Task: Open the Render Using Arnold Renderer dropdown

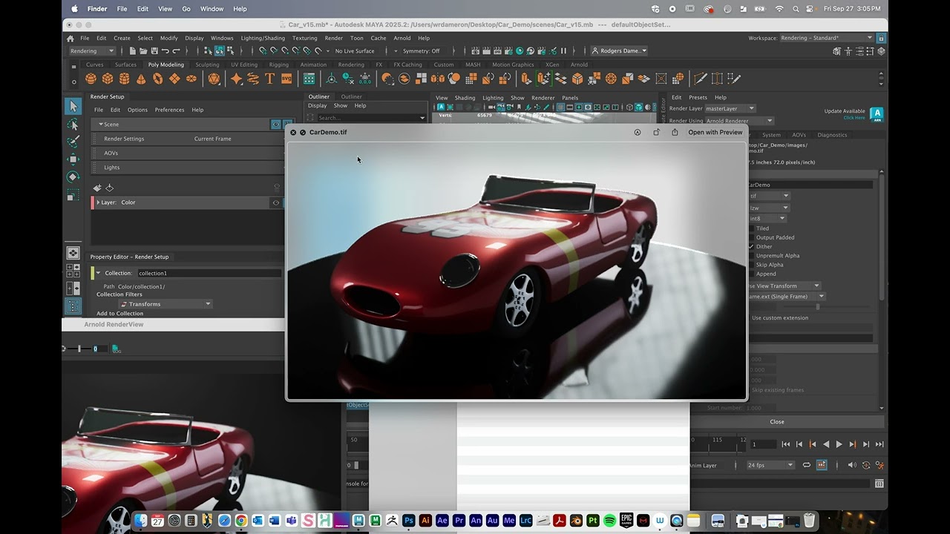Action: coord(738,120)
